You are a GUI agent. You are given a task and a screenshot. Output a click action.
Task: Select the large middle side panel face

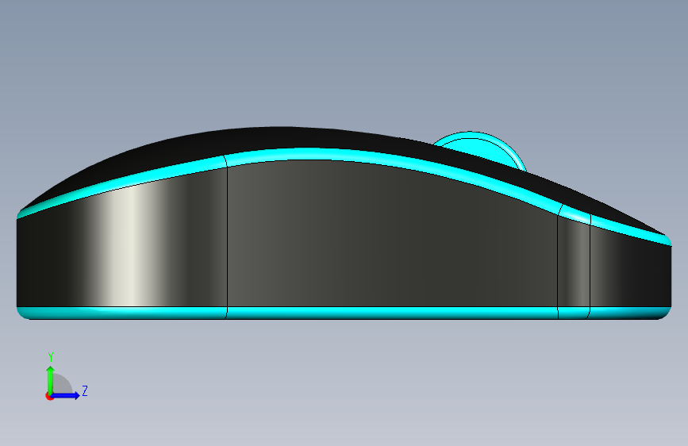(x=390, y=239)
